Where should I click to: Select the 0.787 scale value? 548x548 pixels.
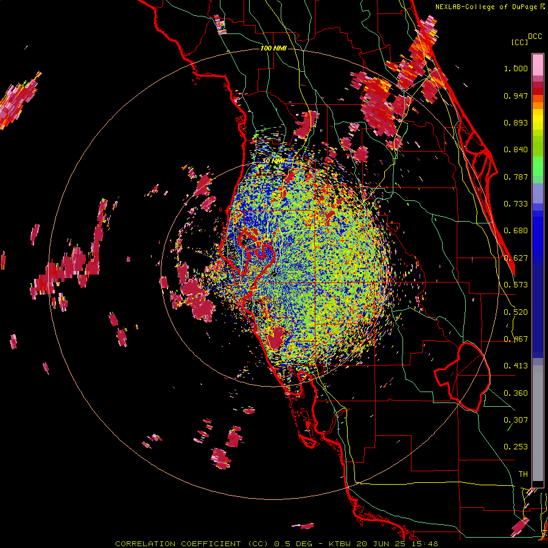(516, 177)
